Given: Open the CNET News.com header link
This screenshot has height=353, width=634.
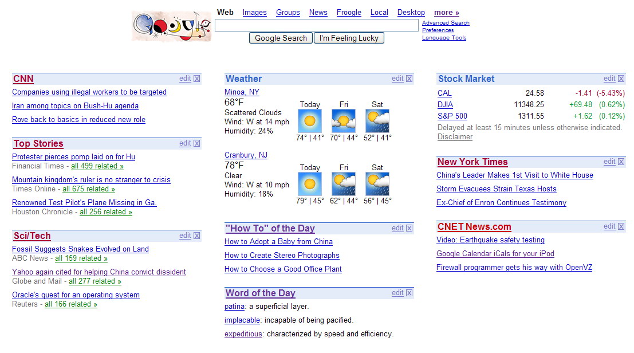Looking at the screenshot, I should (x=474, y=227).
